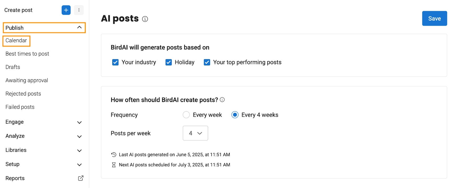Collapse the Publish section chevron
Viewport: 457px width, 188px height.
coord(79,27)
